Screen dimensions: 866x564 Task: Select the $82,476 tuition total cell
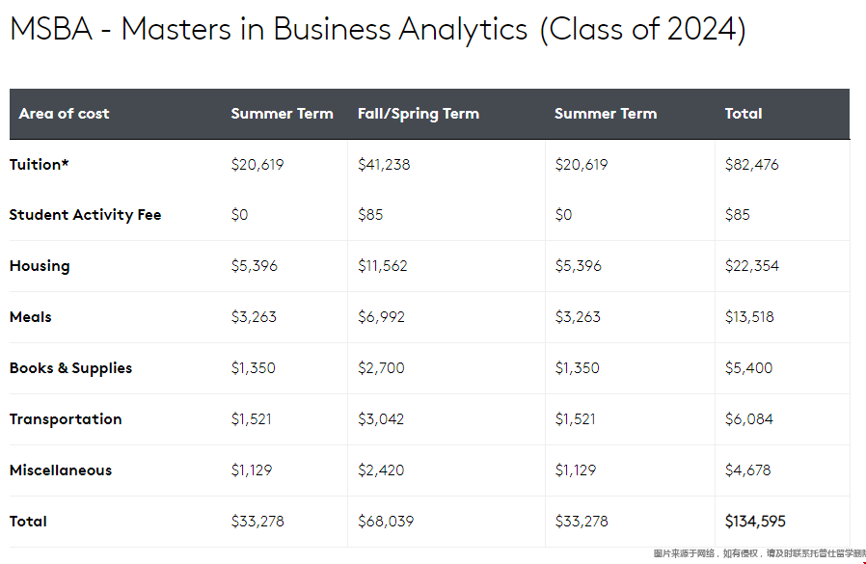coord(751,165)
